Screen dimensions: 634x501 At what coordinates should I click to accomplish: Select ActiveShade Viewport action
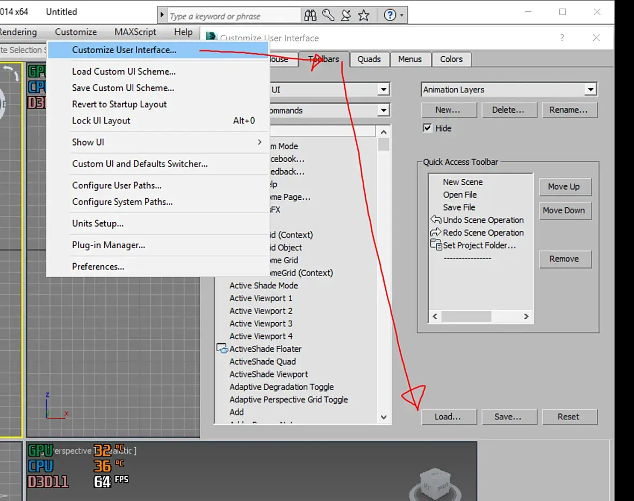269,374
